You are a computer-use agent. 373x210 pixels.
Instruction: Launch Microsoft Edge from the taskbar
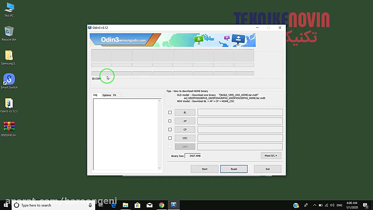pyautogui.click(x=113, y=205)
